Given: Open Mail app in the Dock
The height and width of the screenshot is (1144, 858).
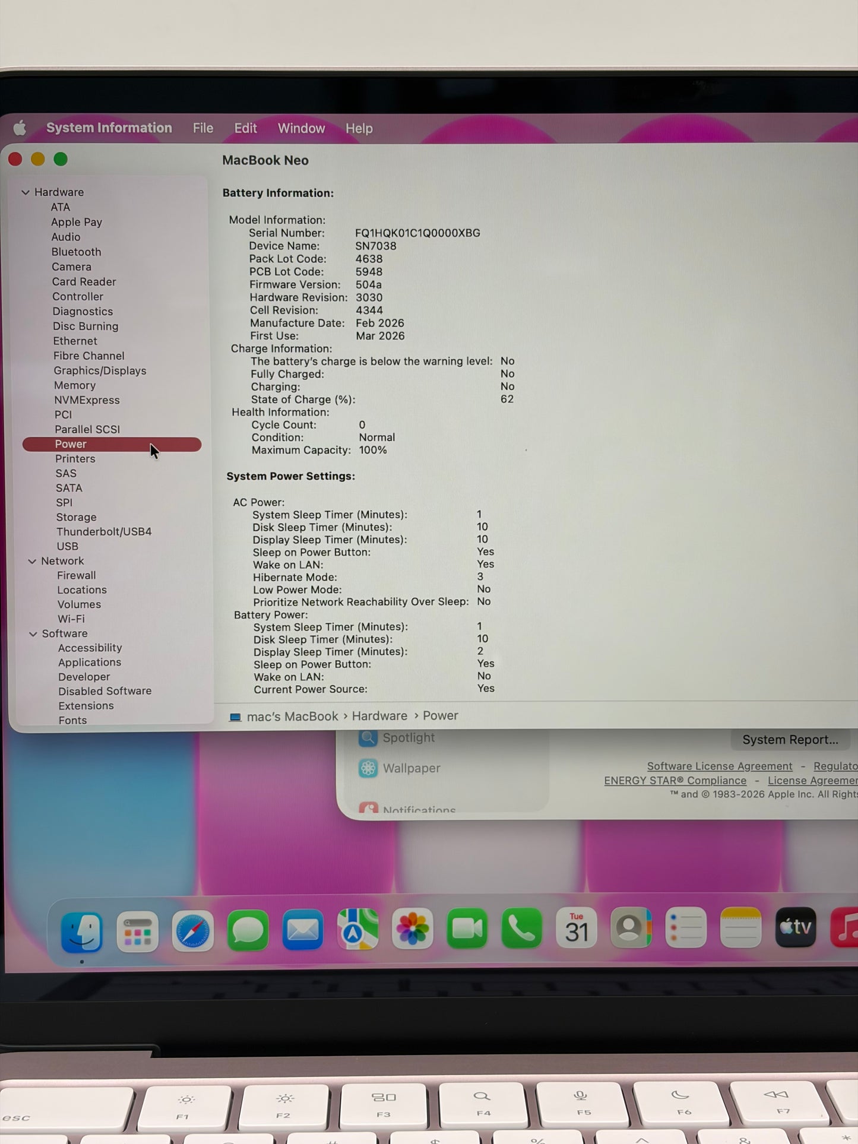Looking at the screenshot, I should 302,930.
